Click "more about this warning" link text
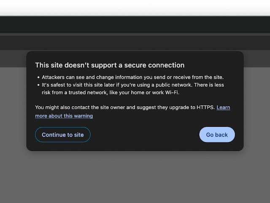 [64, 116]
